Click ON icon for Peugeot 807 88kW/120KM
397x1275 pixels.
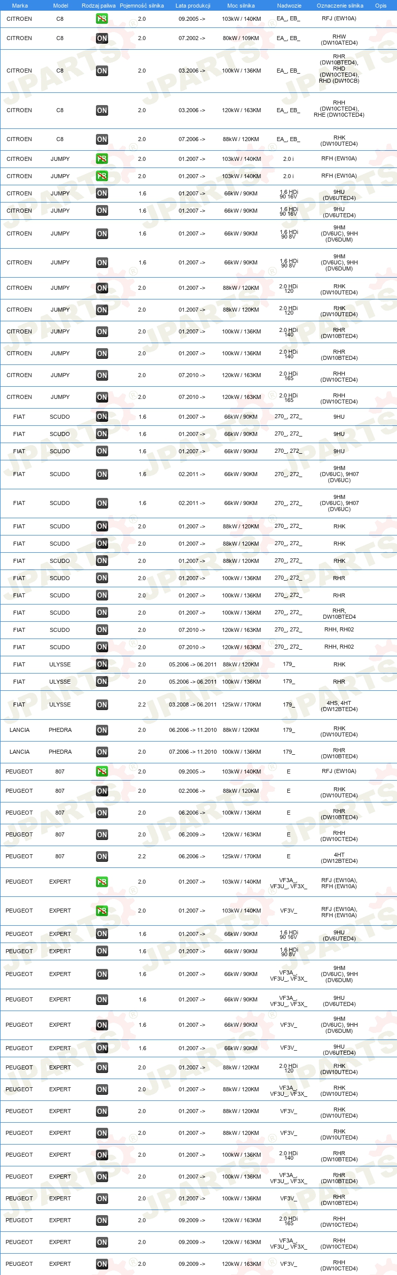(x=102, y=791)
